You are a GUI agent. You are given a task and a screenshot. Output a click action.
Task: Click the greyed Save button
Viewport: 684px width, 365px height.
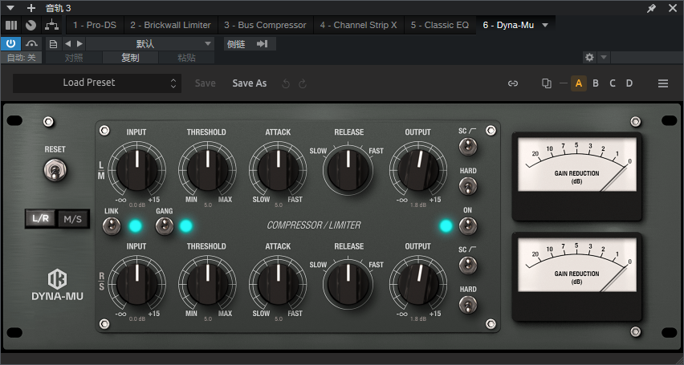(205, 83)
